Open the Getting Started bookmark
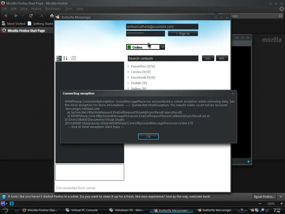The height and width of the screenshot is (214, 285). 40,23
